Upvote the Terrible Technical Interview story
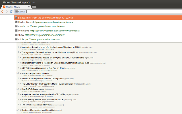 pyautogui.click(x=20, y=105)
